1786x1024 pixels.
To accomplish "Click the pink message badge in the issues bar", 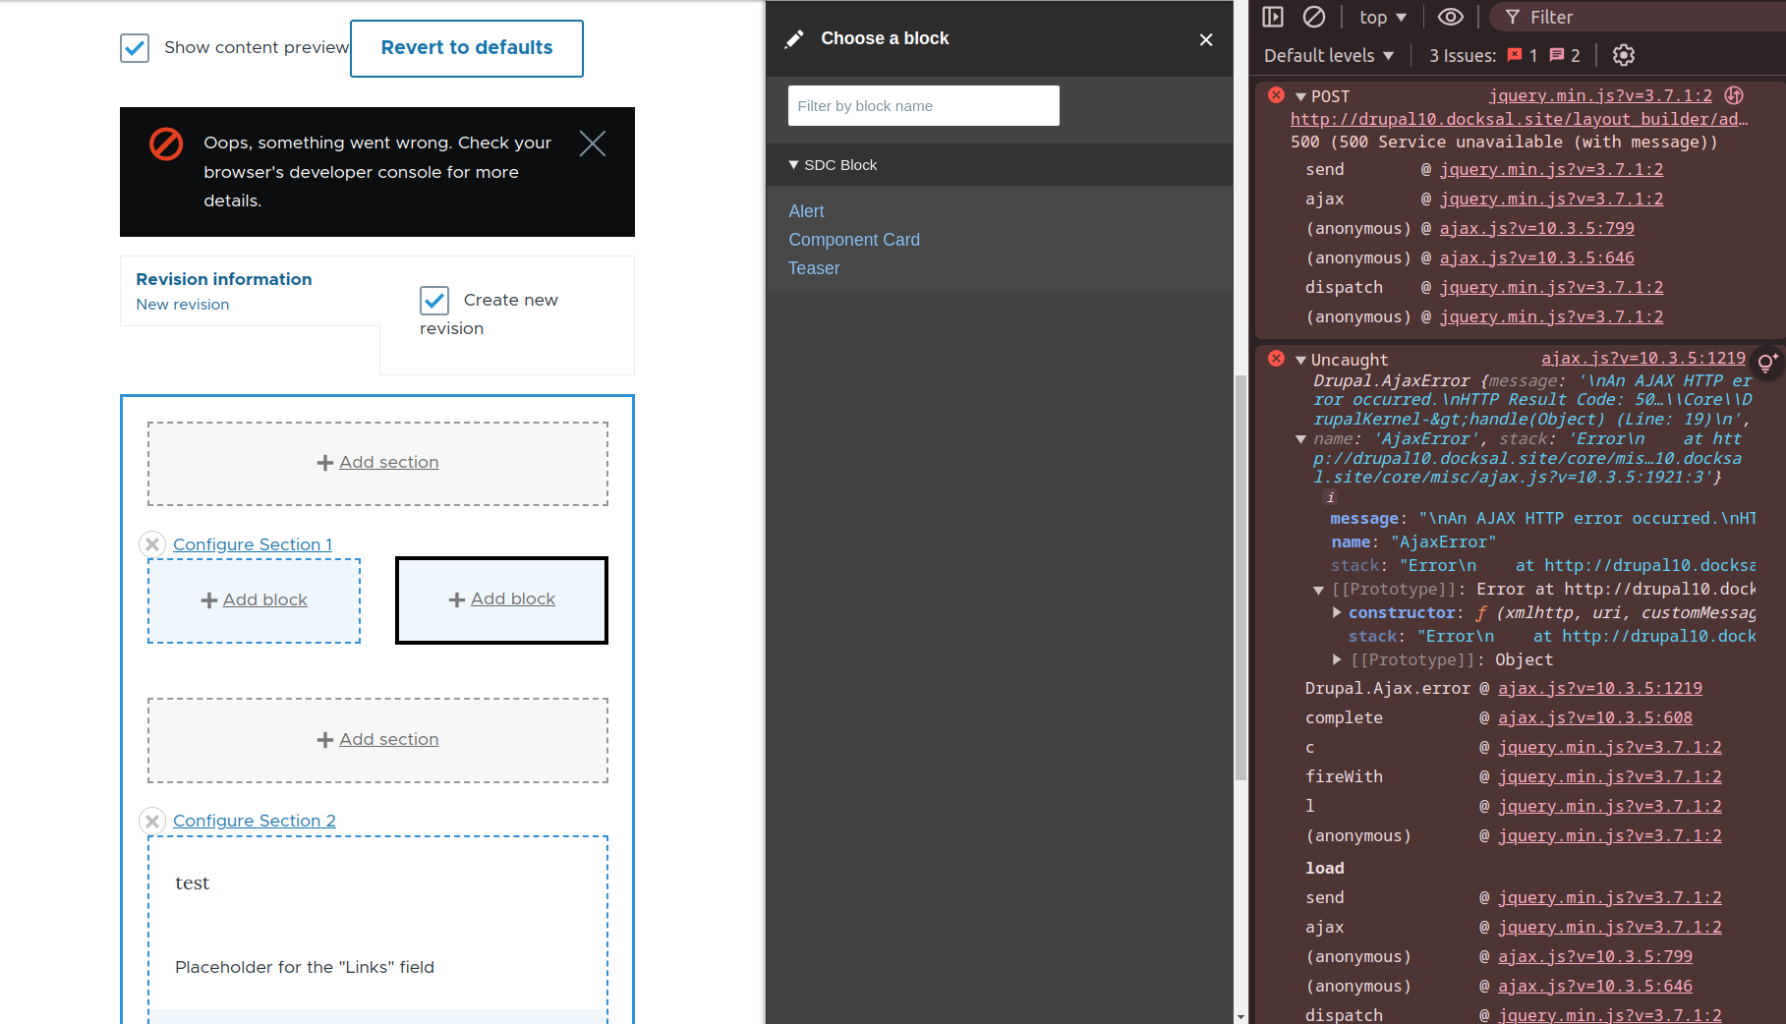I will (x=1556, y=55).
